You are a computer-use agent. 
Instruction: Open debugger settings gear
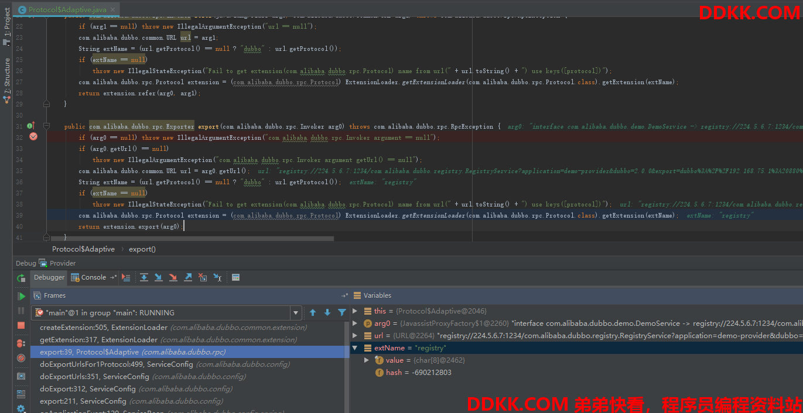click(21, 409)
